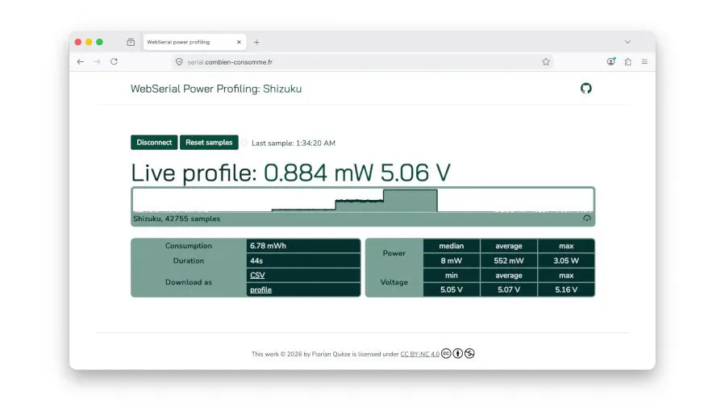Close the WebSerial power profiling tab
The height and width of the screenshot is (408, 725).
coord(239,42)
